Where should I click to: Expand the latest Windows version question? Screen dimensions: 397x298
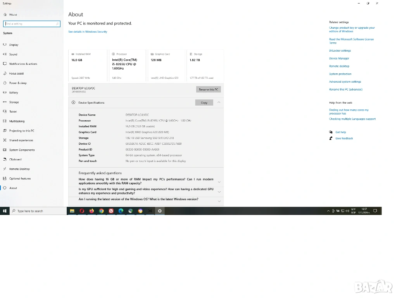(x=219, y=201)
